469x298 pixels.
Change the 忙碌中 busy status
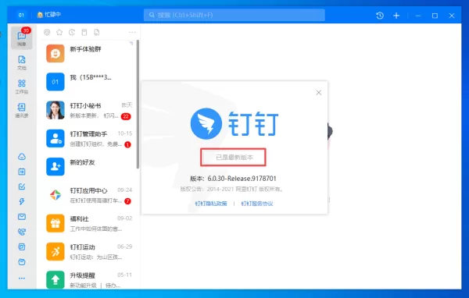tap(49, 15)
